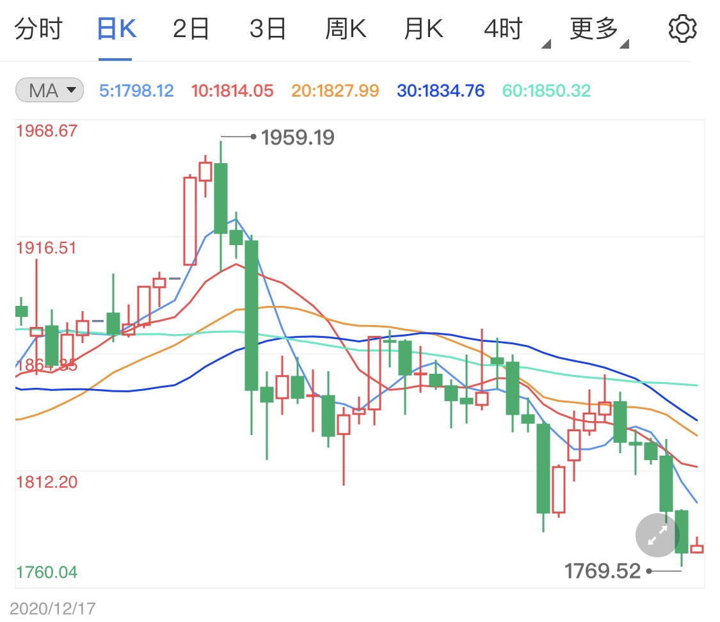
Task: Click the MA30 value 30:1834.76
Action: tap(441, 91)
